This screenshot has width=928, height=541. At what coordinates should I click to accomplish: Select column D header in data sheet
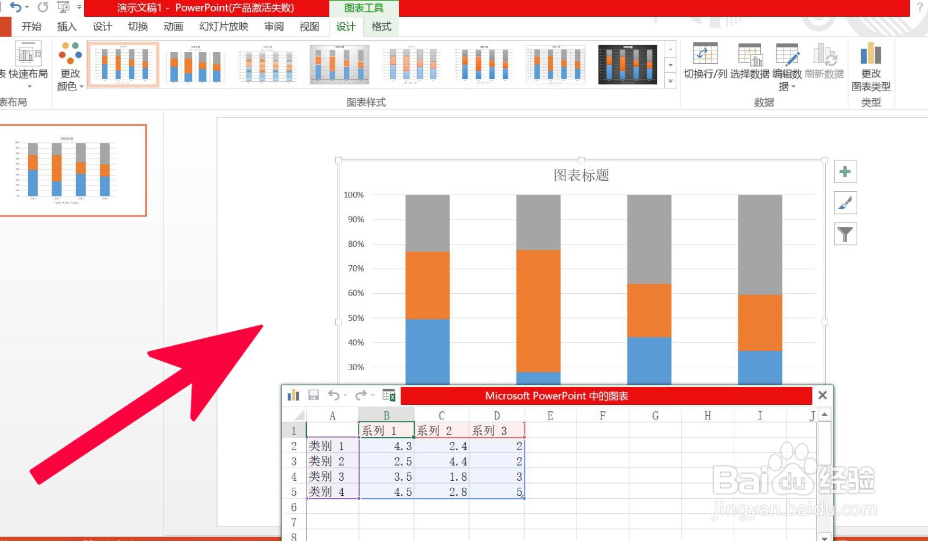[x=496, y=415]
